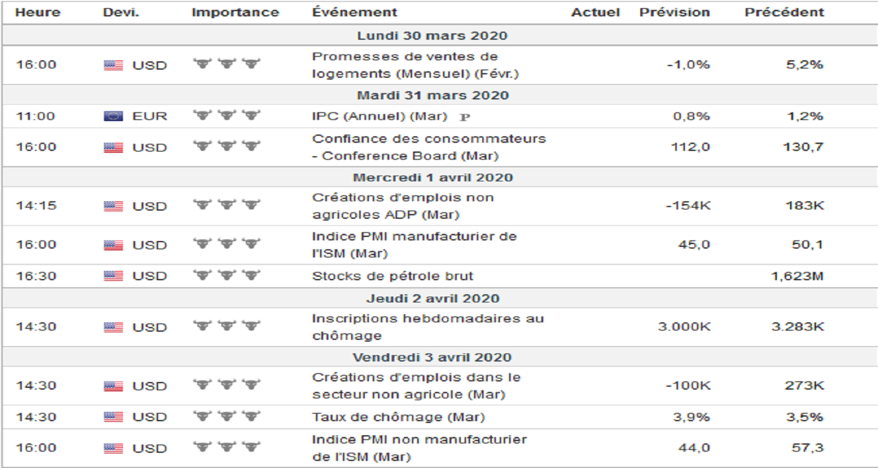Image resolution: width=878 pixels, height=468 pixels.
Task: Click the European Union flag icon
Action: coord(113,116)
